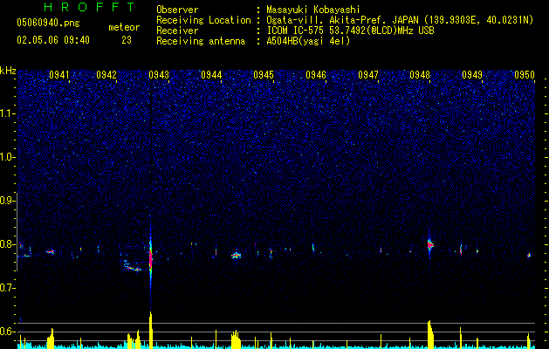The width and height of the screenshot is (549, 349).
Task: Click the 0950 time marker
Action: click(525, 75)
